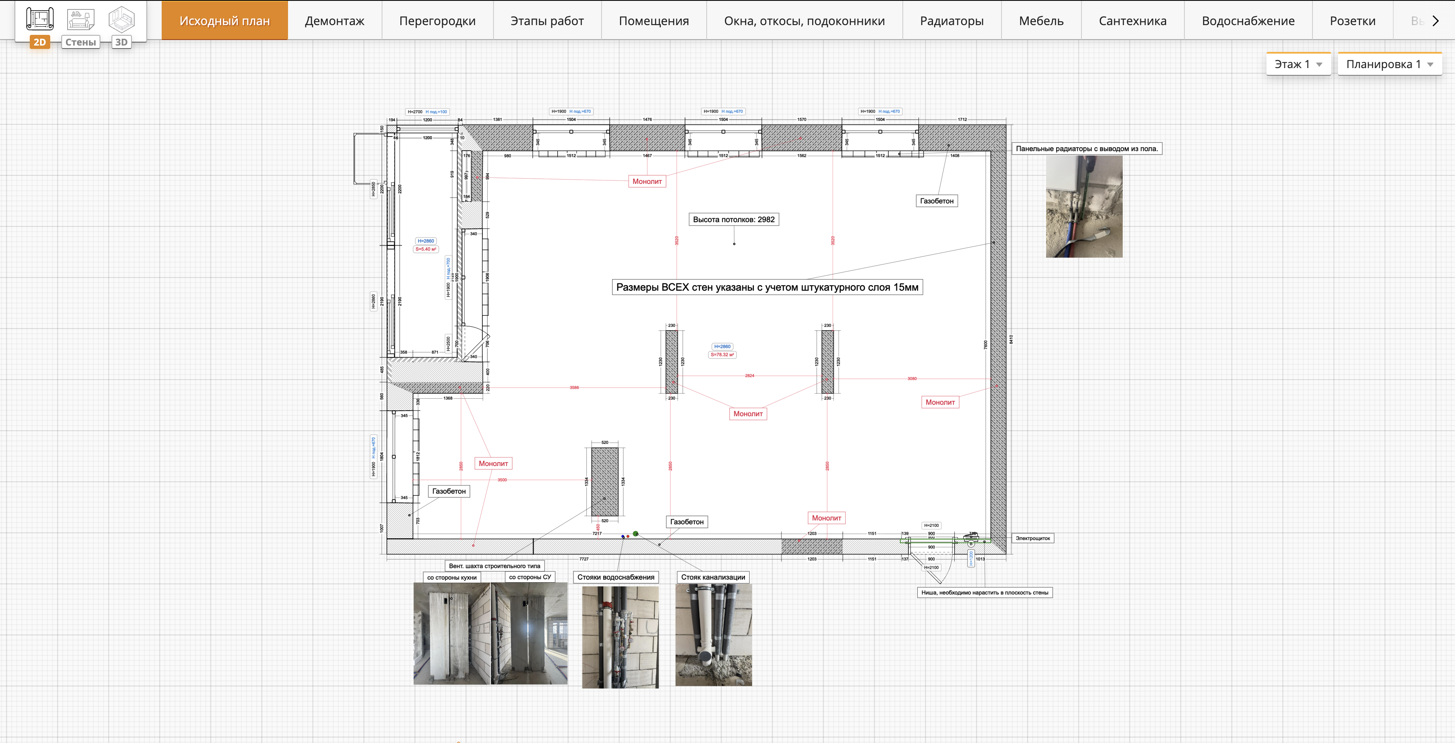Open the Водоснабжение tab
The image size is (1455, 743).
[x=1248, y=21]
